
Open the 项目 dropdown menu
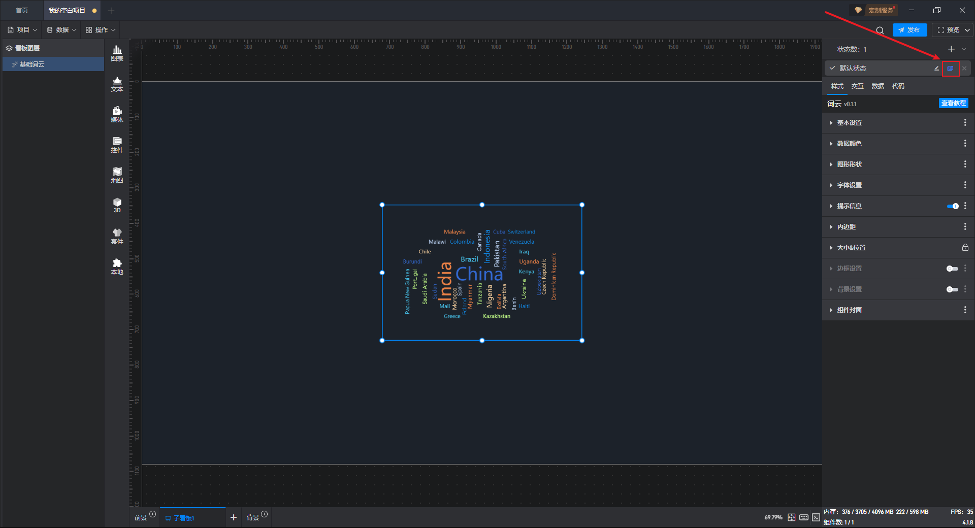[23, 30]
